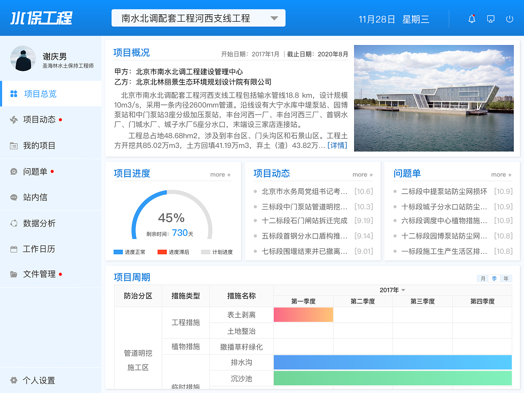Click the 数据分析 chart icon
524x393 pixels.
coord(14,223)
